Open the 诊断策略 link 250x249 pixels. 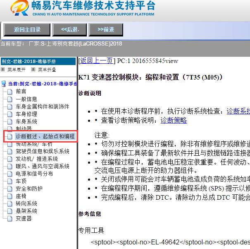point(174,120)
